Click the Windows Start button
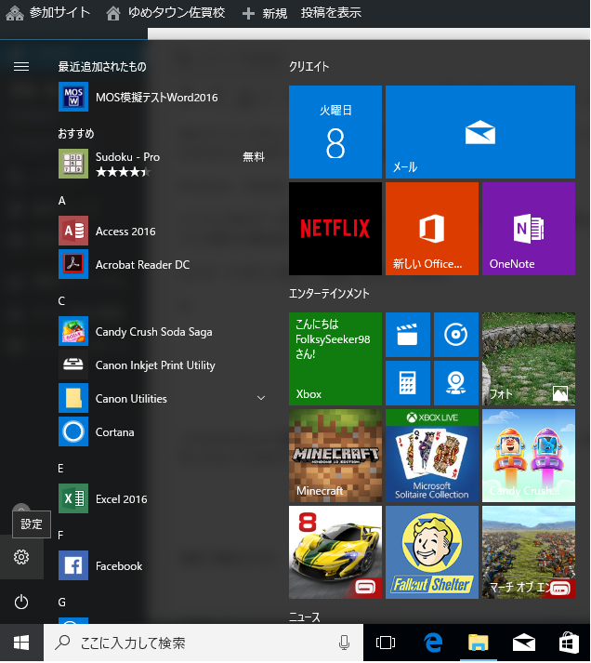The height and width of the screenshot is (663, 591). point(21,643)
